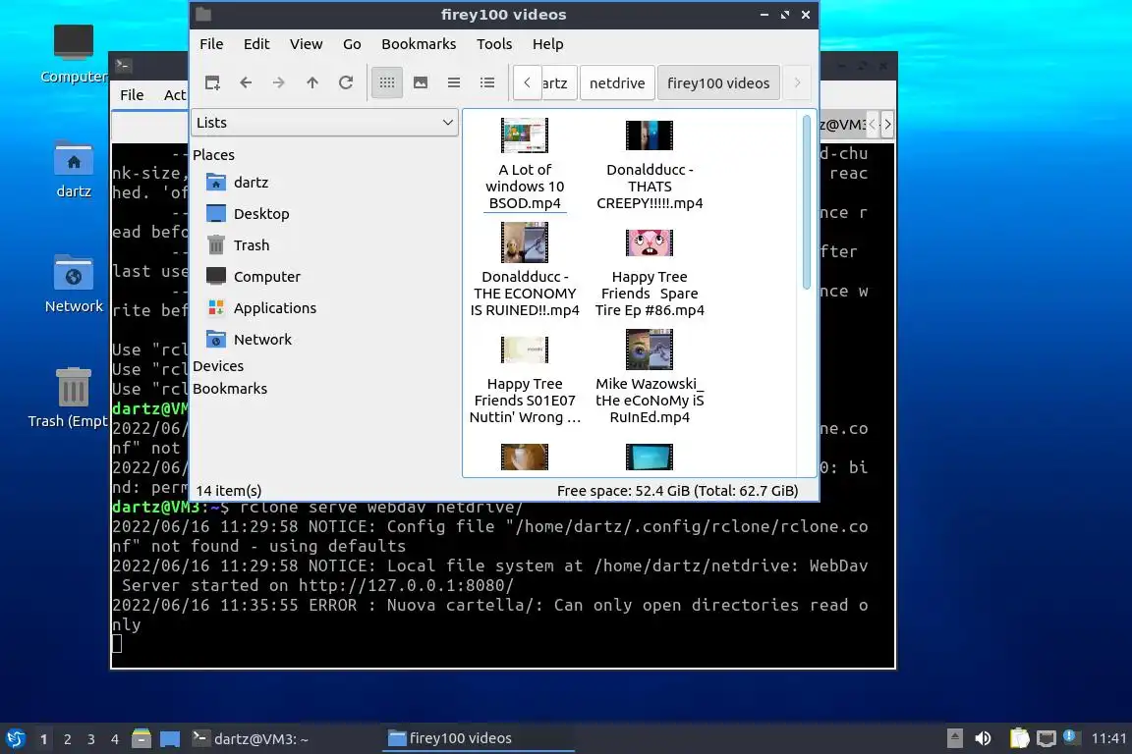Switch to detailed list view
This screenshot has height=754, width=1132.
tap(487, 83)
